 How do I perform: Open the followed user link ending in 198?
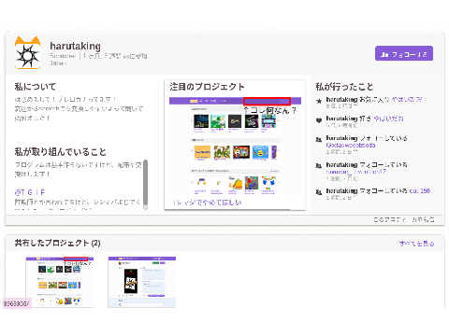[x=420, y=191]
